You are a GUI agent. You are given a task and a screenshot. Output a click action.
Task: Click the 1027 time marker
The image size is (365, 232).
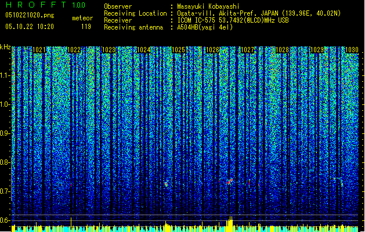(247, 50)
